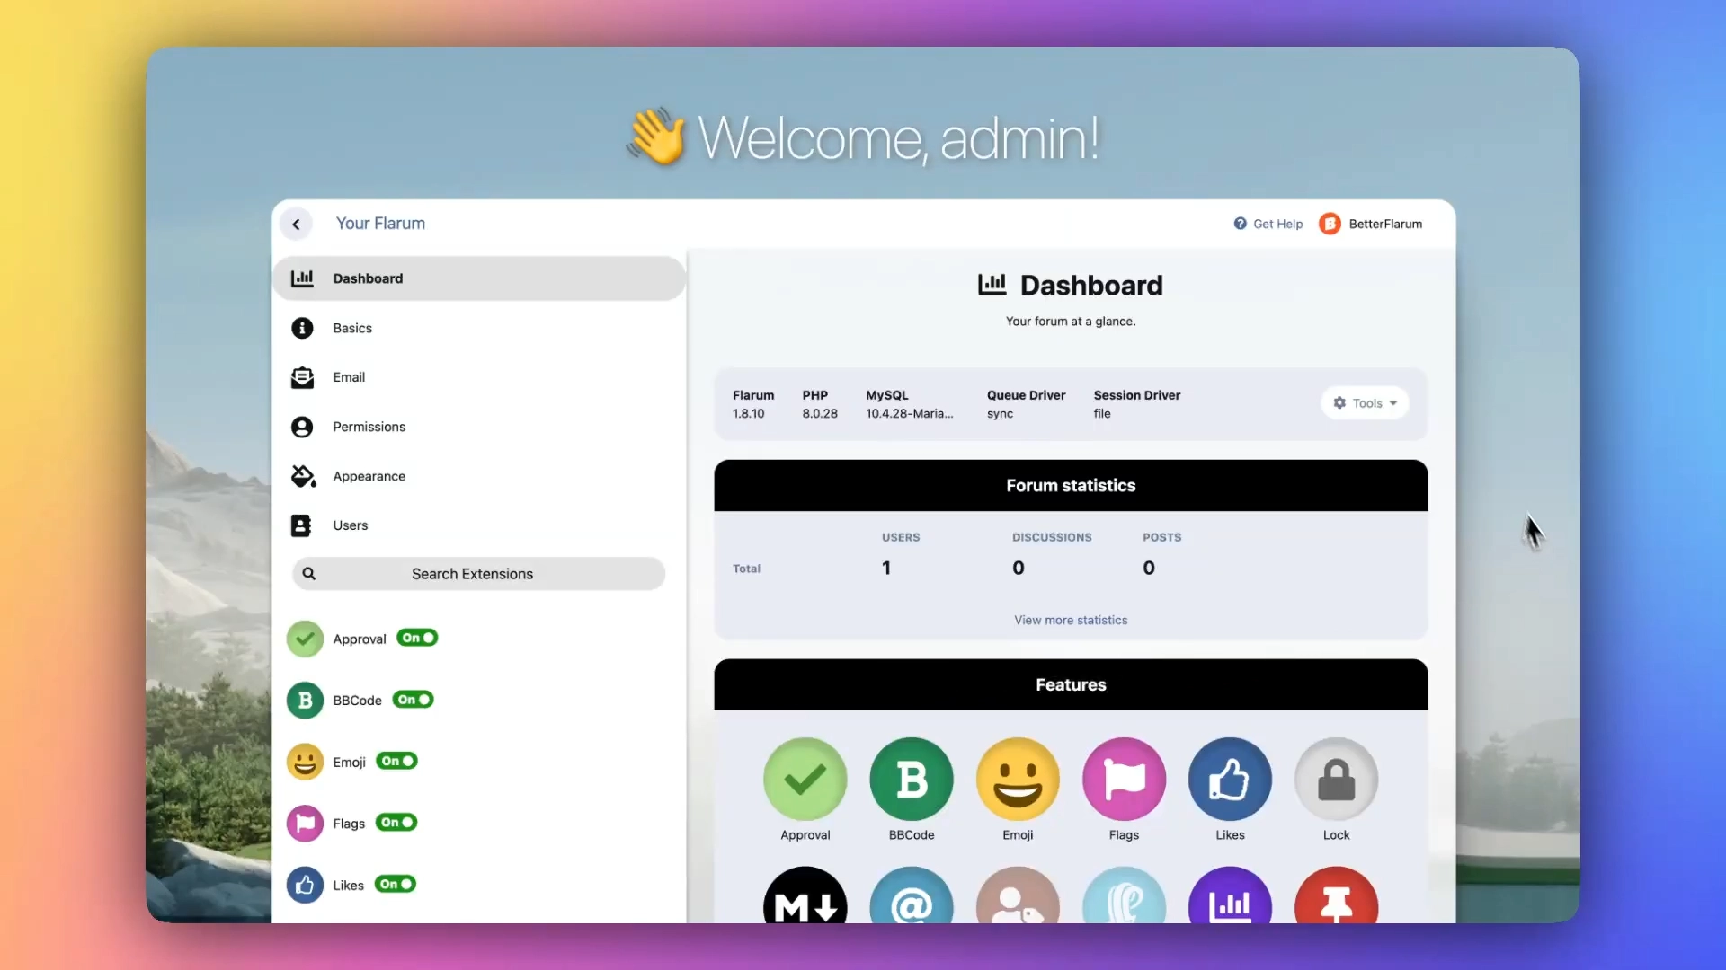
Task: Click the Flags flag icon
Action: coord(1123,778)
